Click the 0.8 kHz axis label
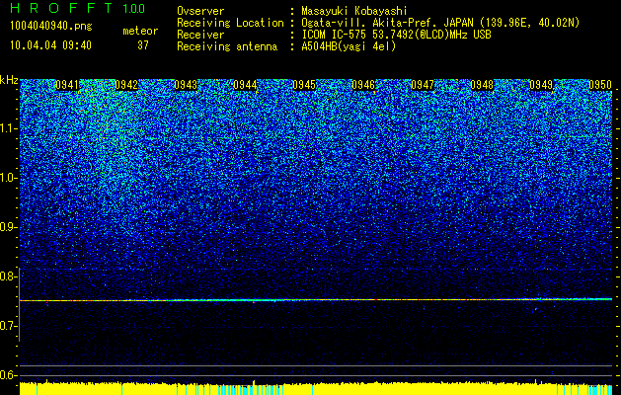The width and height of the screenshot is (621, 395). click(x=8, y=276)
